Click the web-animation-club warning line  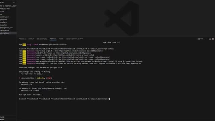tap(81, 61)
